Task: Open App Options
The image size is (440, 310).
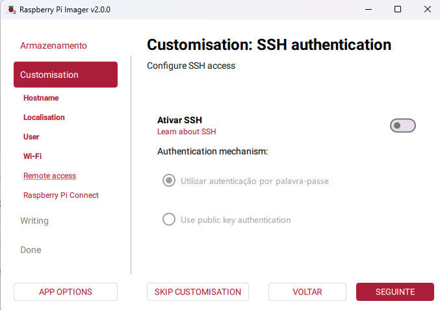Action: point(66,292)
